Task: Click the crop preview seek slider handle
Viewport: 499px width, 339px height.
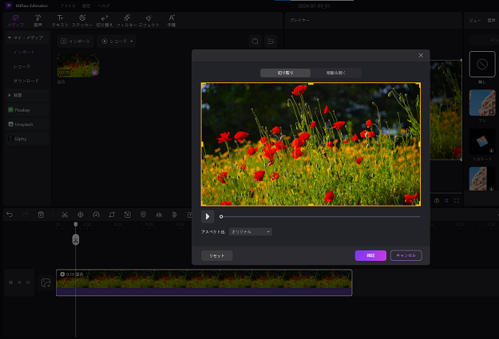Action: pyautogui.click(x=221, y=216)
